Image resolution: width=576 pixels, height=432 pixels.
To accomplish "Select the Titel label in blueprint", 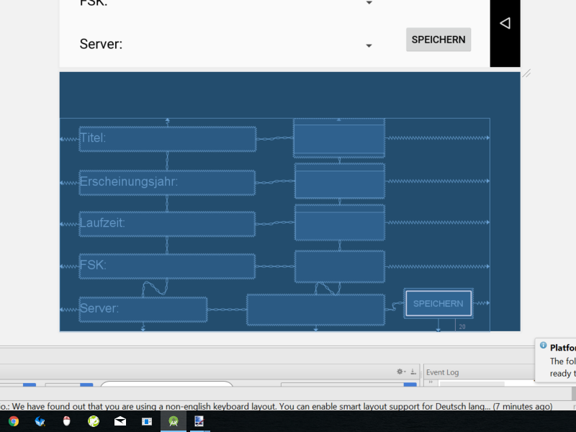I will tap(167, 138).
